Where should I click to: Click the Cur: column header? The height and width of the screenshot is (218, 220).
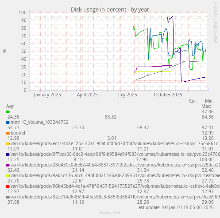pos(193,101)
